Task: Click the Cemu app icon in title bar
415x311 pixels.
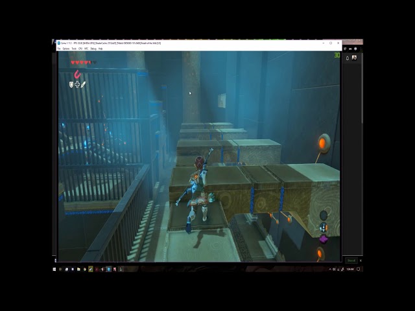Action: [x=59, y=43]
